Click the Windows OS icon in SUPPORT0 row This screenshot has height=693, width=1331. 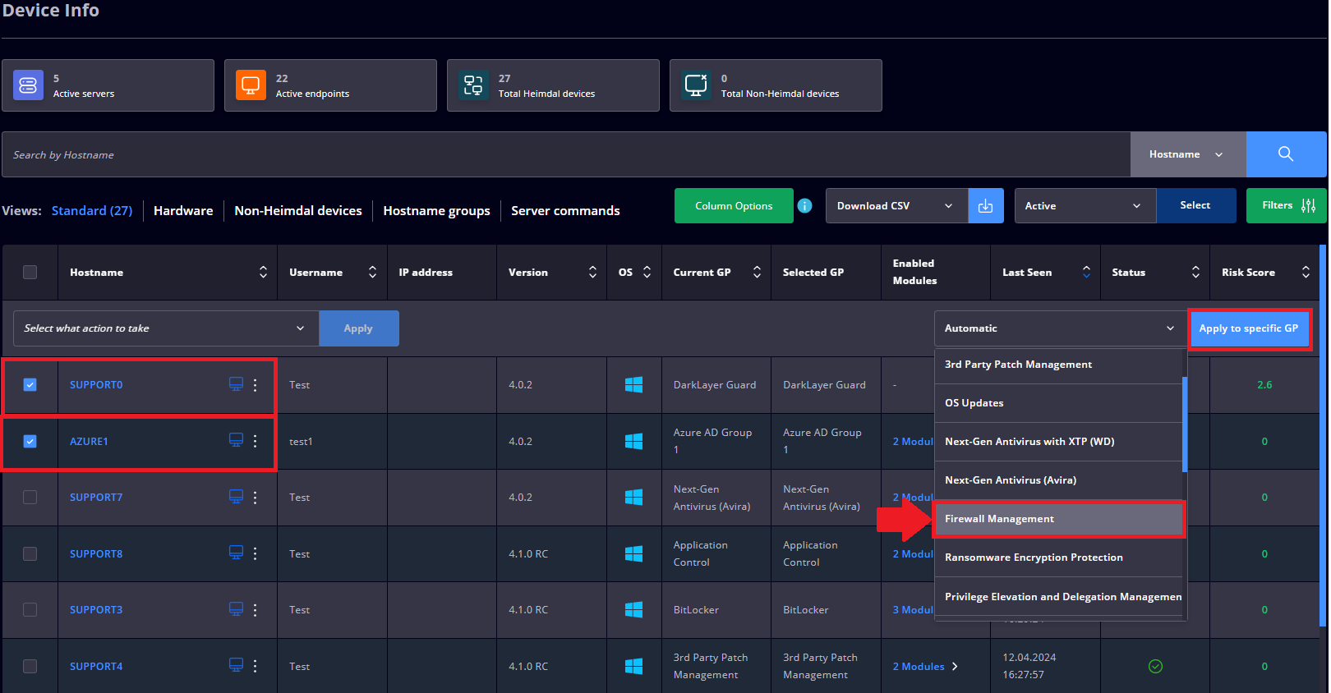(x=634, y=384)
